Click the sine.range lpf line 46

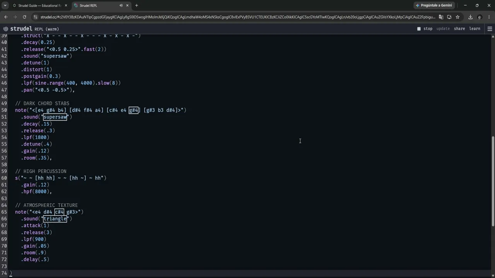pos(71,83)
